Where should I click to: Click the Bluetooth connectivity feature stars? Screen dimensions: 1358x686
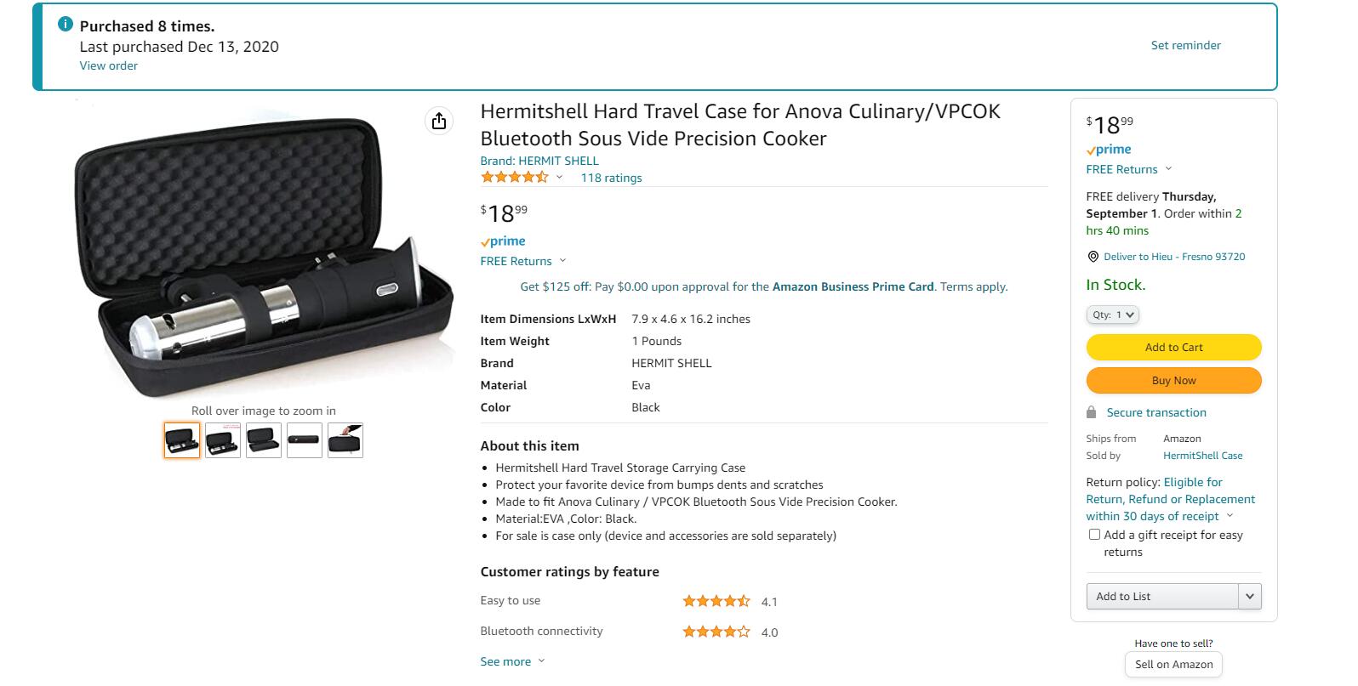[x=716, y=632]
